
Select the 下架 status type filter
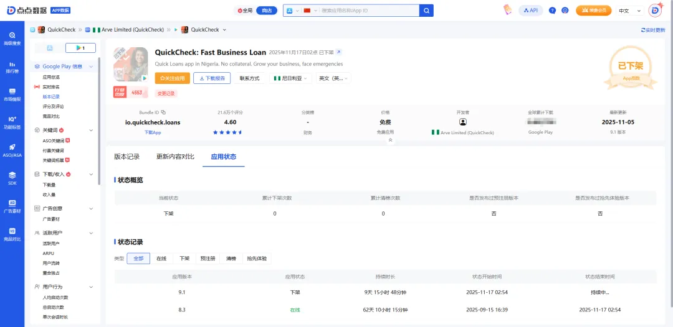pos(184,258)
